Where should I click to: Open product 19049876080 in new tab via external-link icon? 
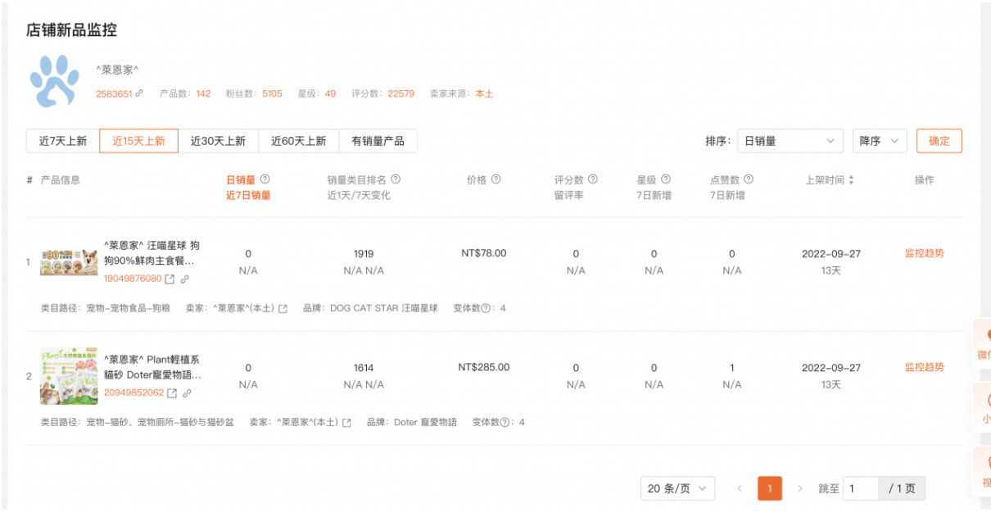point(170,279)
